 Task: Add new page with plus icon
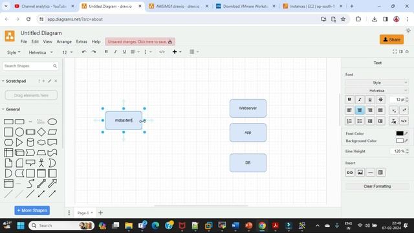pyautogui.click(x=101, y=213)
